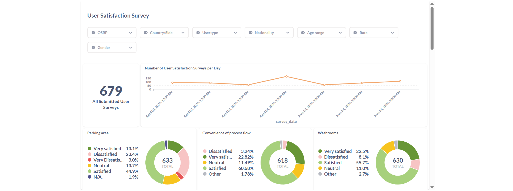The height and width of the screenshot is (191, 513).
Task: Click the label icon in Age range filter
Action: tap(303, 33)
